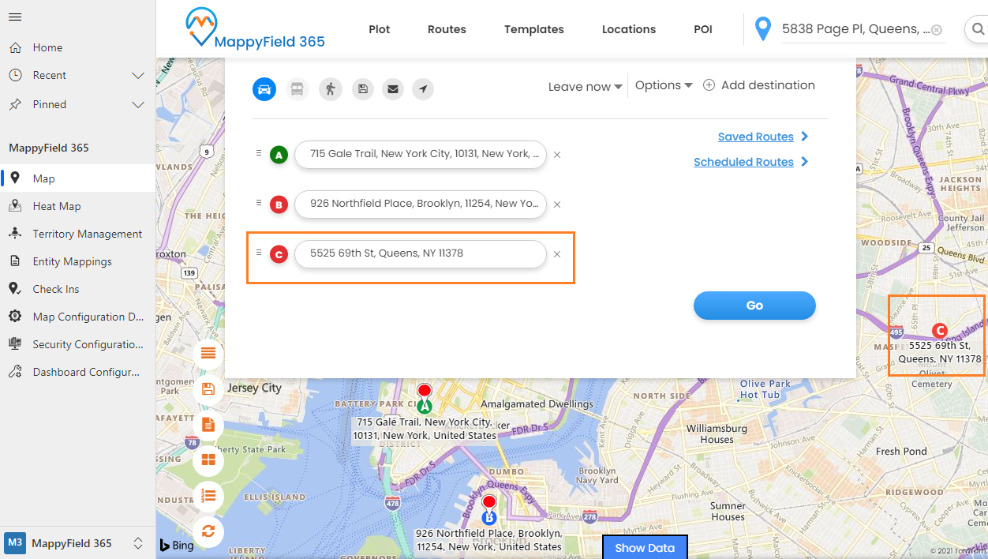The height and width of the screenshot is (559, 988).
Task: Click the orange document map button
Action: click(x=208, y=425)
